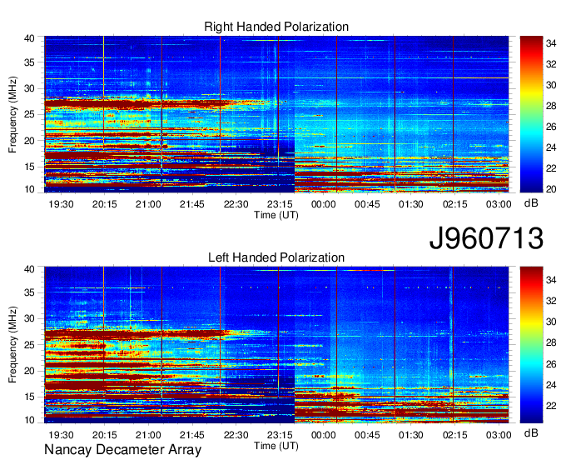Click the 21:45 time tick under Right Handed plot
The width and height of the screenshot is (566, 460).
[192, 204]
